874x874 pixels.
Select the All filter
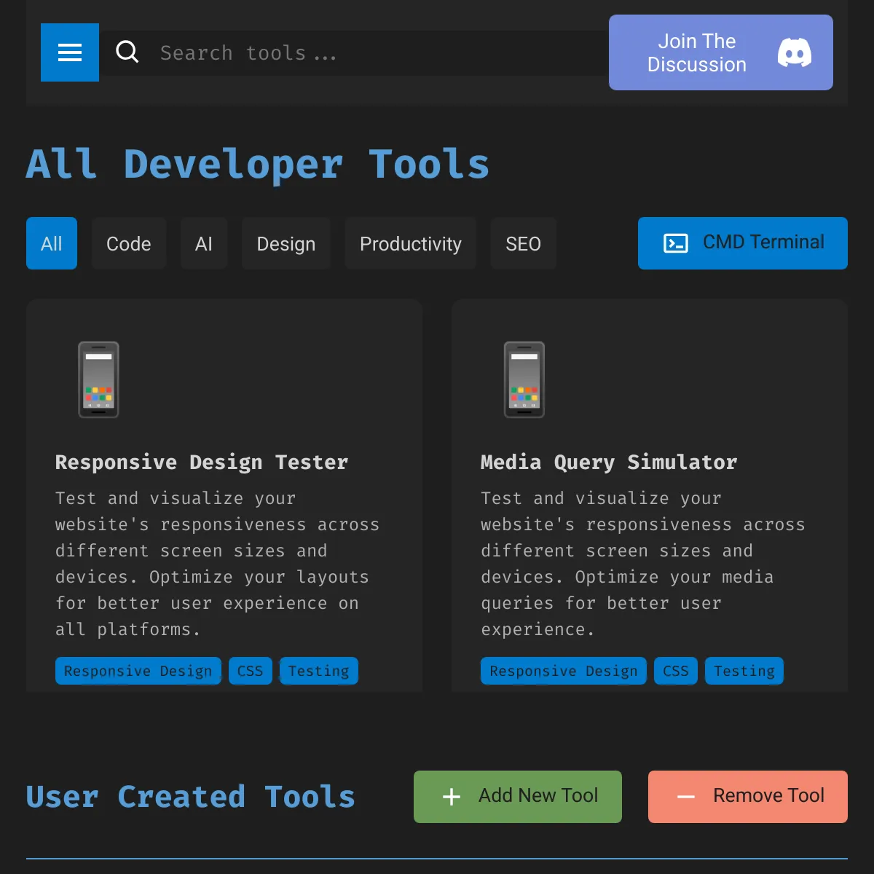(51, 243)
